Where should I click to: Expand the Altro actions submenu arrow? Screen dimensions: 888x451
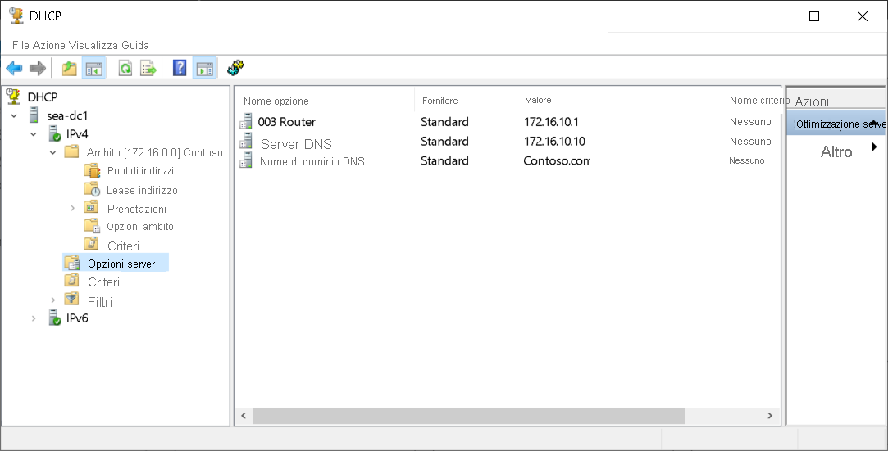[x=874, y=147]
